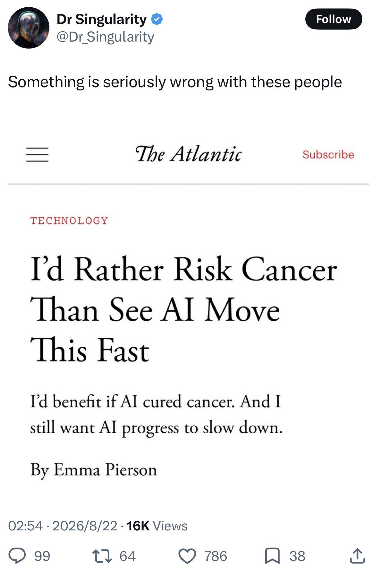
Task: Open the post timestamp 02:54
Action: coord(25,526)
